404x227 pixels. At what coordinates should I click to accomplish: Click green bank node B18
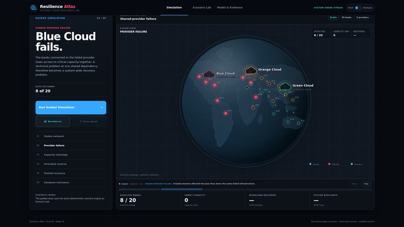point(288,122)
